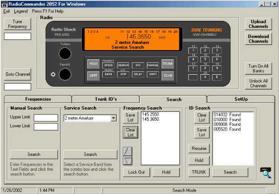Click the Search button under Service Search
Screen dimensions: 279x194
pyautogui.click(x=90, y=155)
